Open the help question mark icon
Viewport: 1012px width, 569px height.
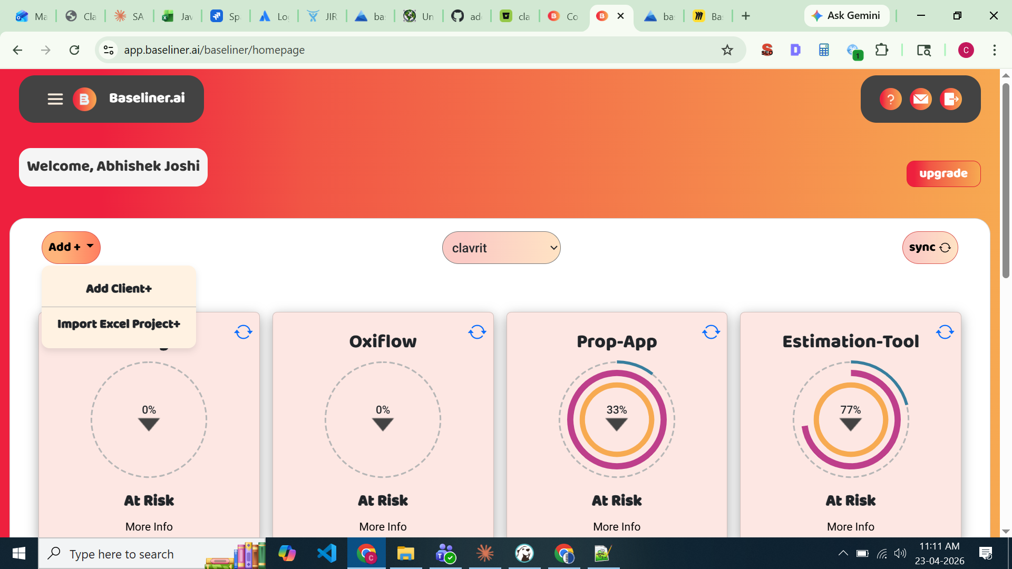[891, 99]
